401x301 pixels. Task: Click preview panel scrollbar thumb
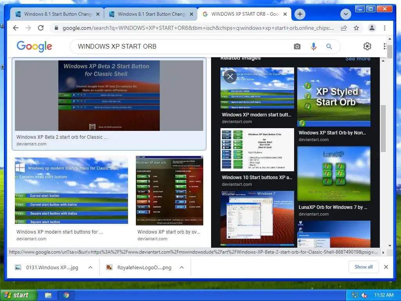(383, 129)
